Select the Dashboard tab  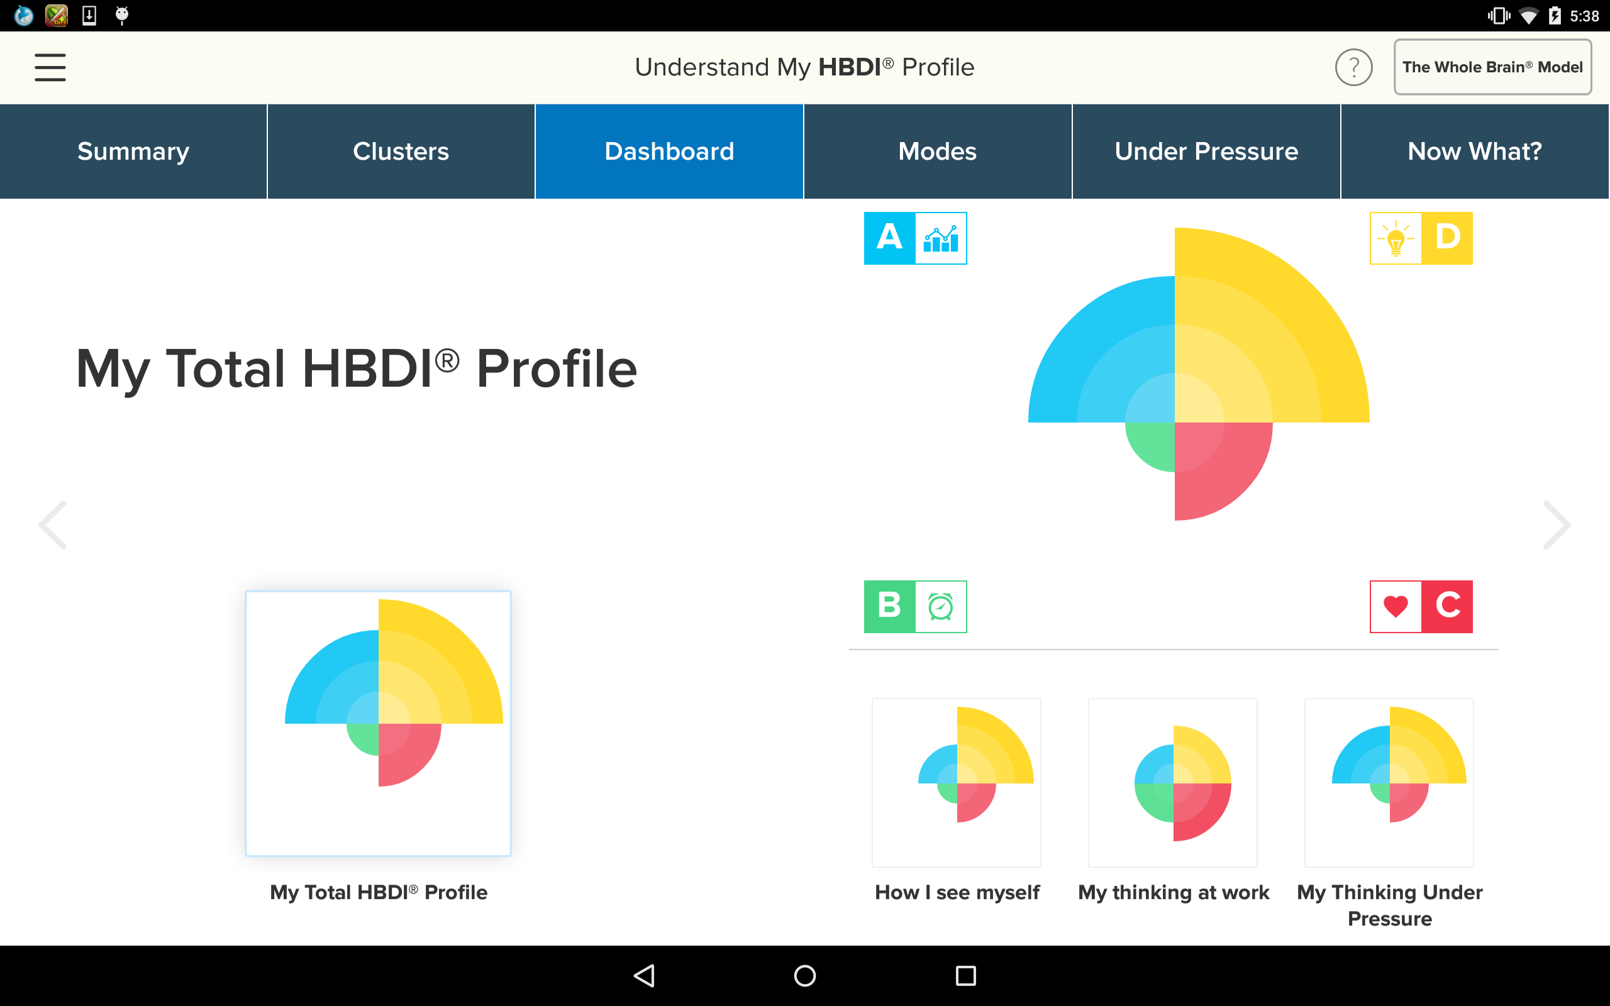(669, 152)
